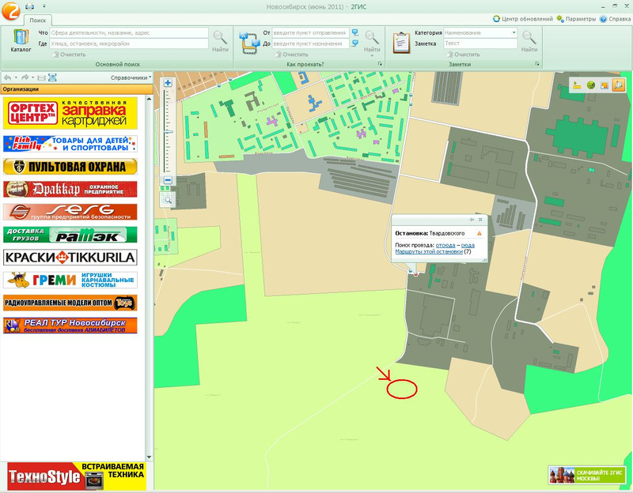Activate the map area zoom magnifier tool
633x493 pixels.
pyautogui.click(x=168, y=200)
